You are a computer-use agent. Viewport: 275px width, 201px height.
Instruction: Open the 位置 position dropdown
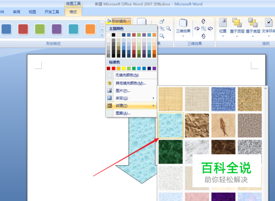pos(223,27)
